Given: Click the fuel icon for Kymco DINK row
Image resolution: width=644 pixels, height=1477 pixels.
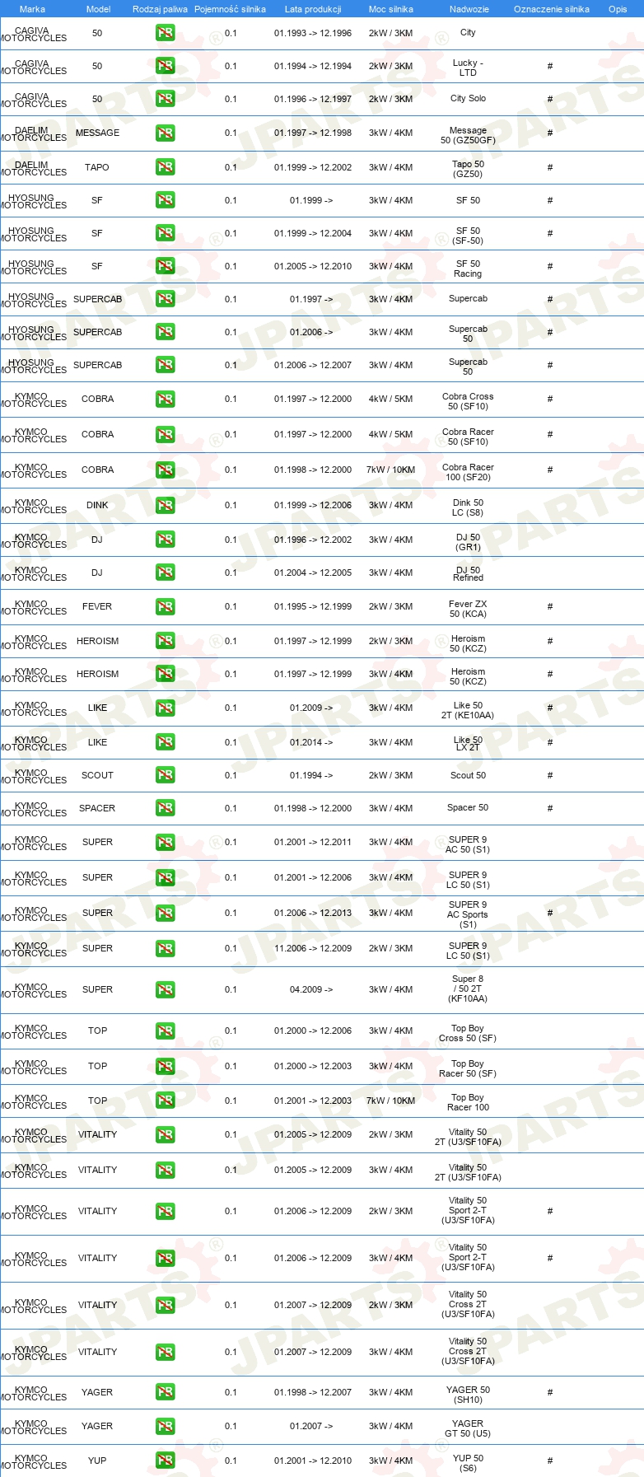Looking at the screenshot, I should [165, 505].
